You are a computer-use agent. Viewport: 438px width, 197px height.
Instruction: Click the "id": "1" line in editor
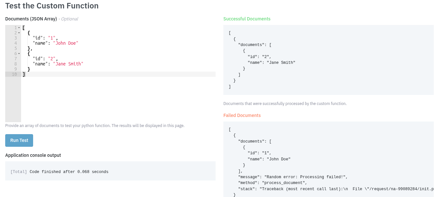click(x=45, y=38)
